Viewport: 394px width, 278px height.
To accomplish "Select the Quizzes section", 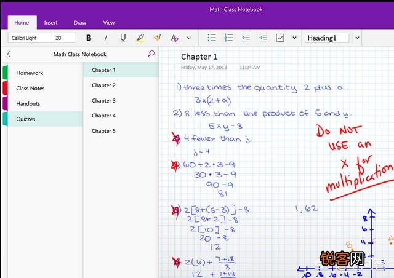I will (x=45, y=119).
